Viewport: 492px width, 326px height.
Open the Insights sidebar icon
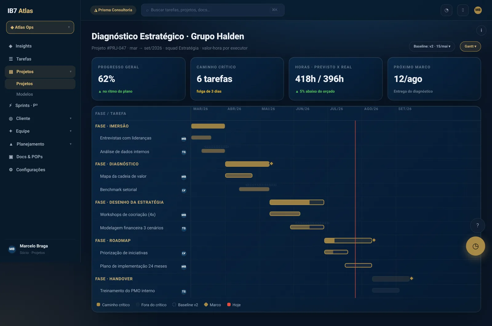pyautogui.click(x=11, y=46)
